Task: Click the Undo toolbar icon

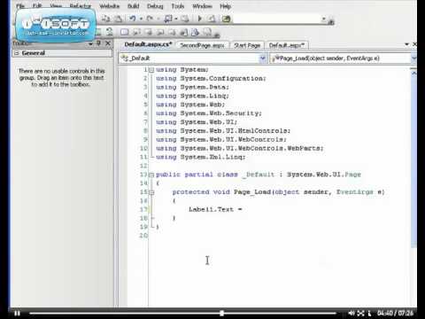Action: (x=133, y=19)
